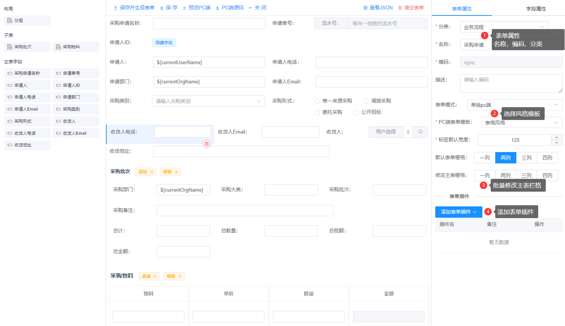Set the default form grid to 四列
This screenshot has width=565, height=326.
tap(547, 158)
